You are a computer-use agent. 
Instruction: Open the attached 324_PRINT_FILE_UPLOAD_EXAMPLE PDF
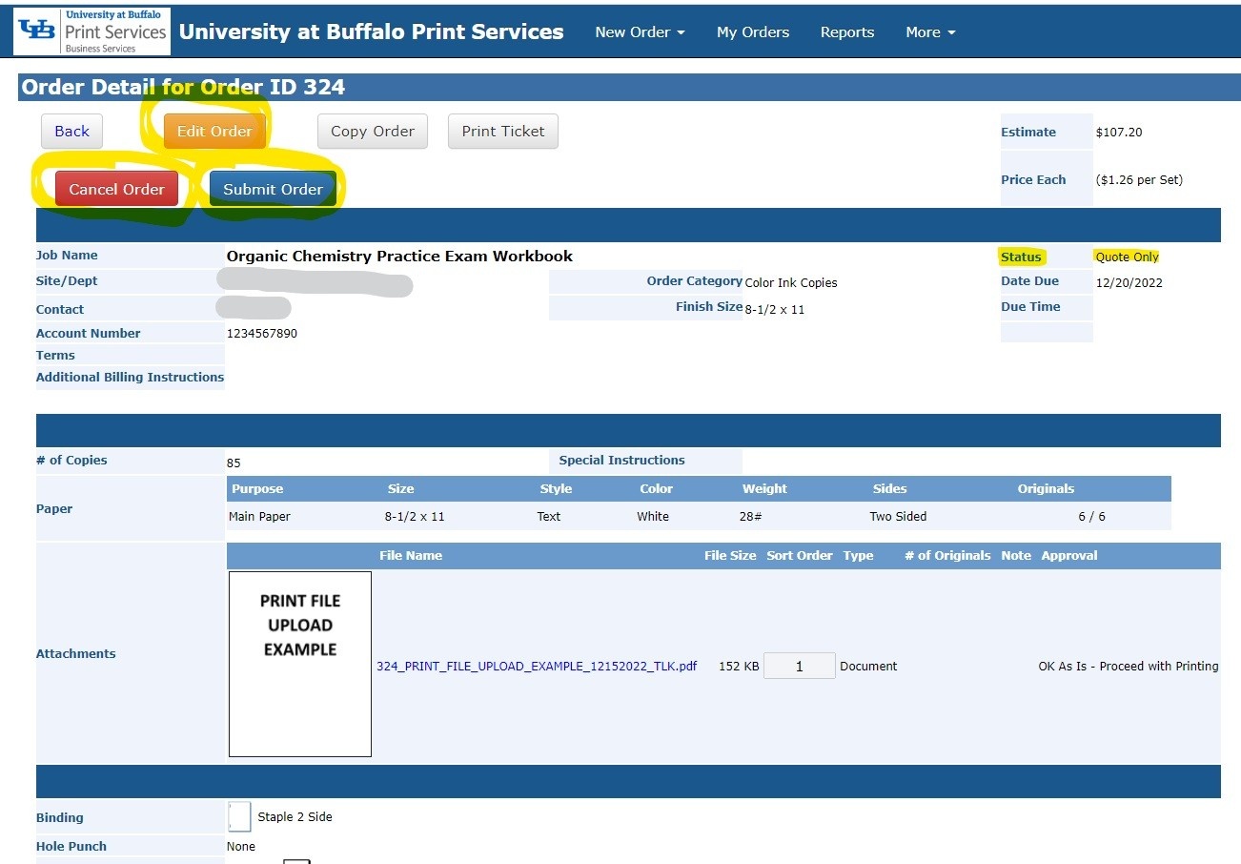537,666
